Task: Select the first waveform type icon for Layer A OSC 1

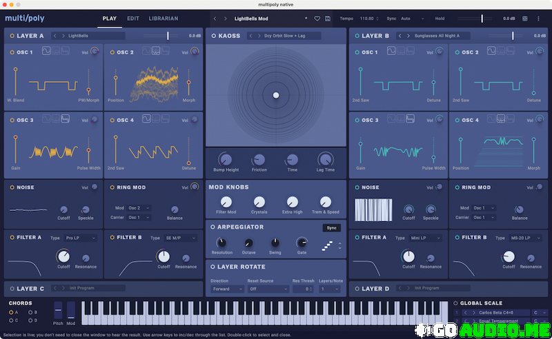Action: click(46, 50)
